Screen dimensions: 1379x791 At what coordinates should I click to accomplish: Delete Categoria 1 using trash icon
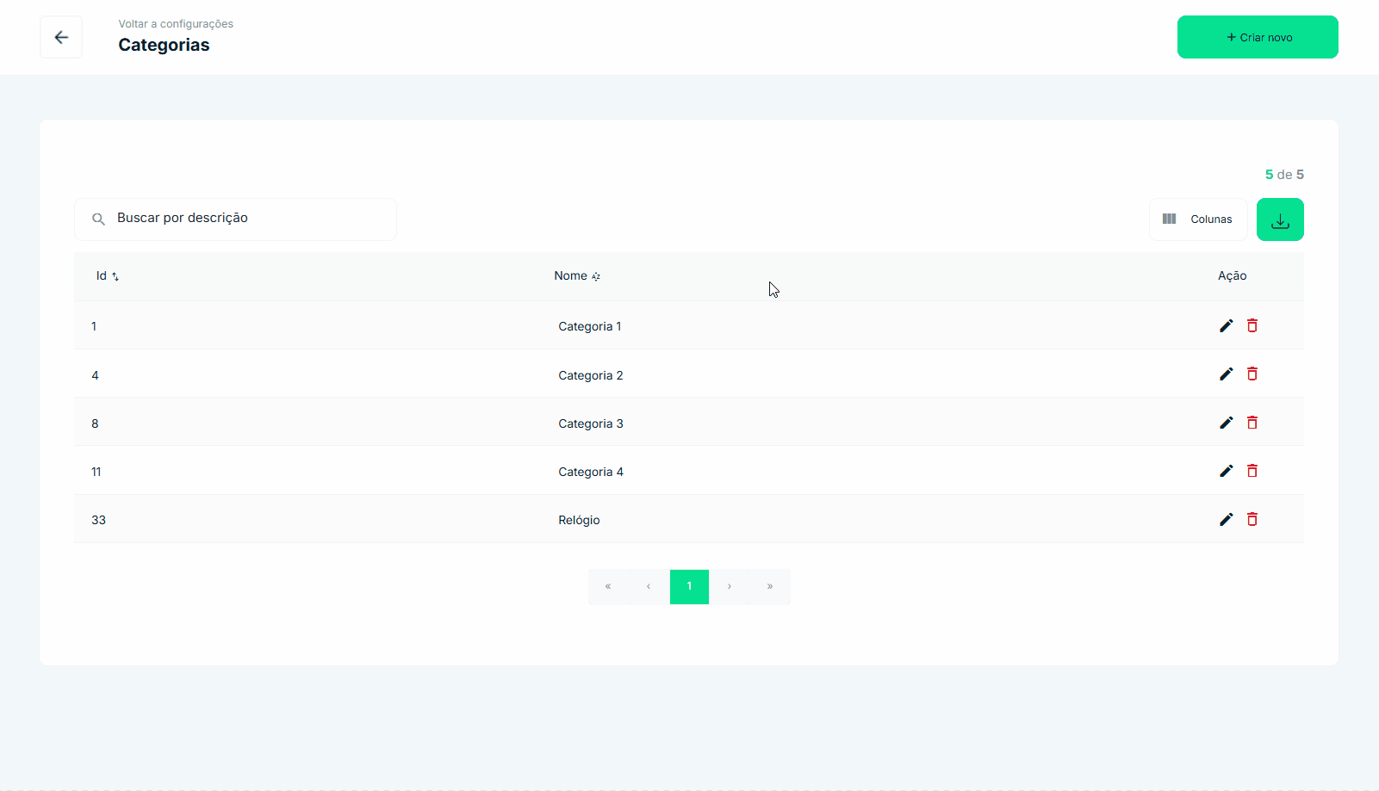pyautogui.click(x=1252, y=325)
